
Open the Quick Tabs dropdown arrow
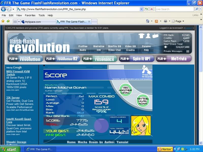click(19, 22)
